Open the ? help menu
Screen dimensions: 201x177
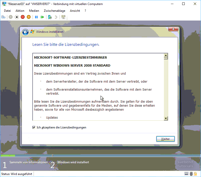[x=85, y=11]
